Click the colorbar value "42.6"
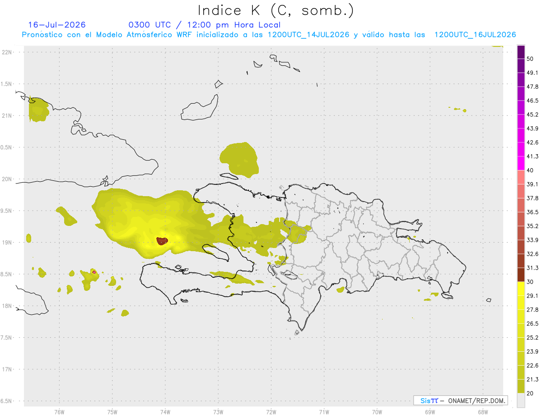 coord(533,142)
